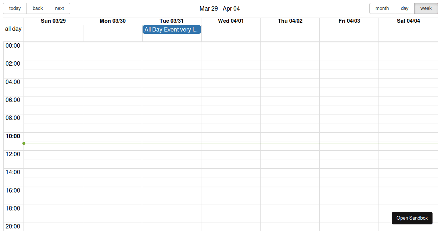Open the Sun 03/29 day header
The height and width of the screenshot is (231, 441).
click(53, 21)
